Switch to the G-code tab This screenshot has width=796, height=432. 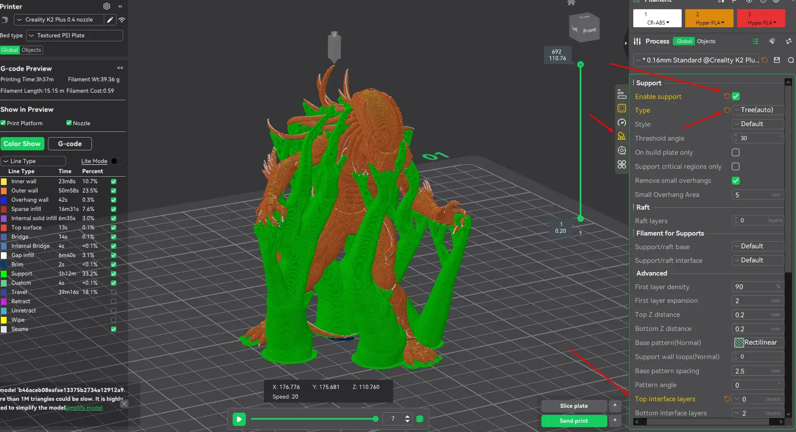coord(69,144)
